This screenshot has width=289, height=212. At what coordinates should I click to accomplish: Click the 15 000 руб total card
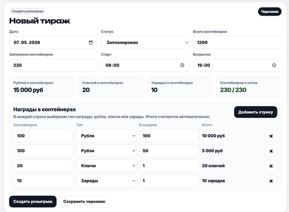[x=42, y=87]
